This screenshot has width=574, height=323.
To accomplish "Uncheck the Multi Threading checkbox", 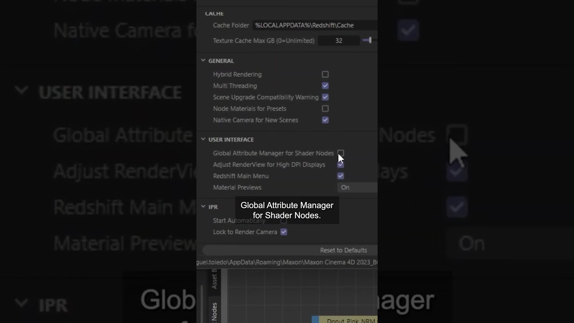I will (x=325, y=86).
